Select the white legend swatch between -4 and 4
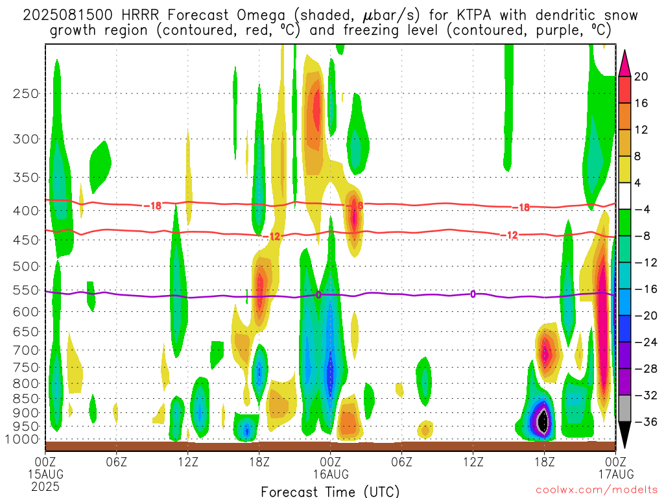This screenshot has height=498, width=664. click(x=624, y=196)
